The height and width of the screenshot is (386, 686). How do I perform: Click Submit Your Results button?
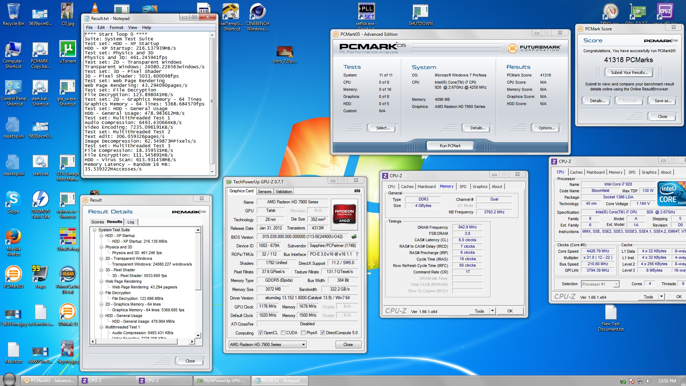[x=629, y=73]
